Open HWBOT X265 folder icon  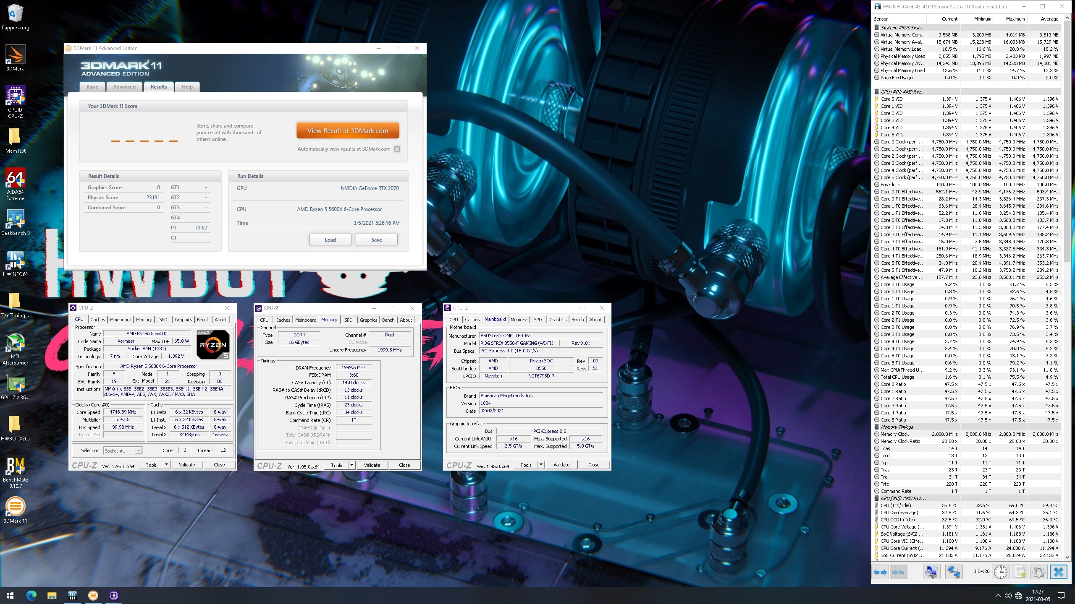(x=15, y=429)
